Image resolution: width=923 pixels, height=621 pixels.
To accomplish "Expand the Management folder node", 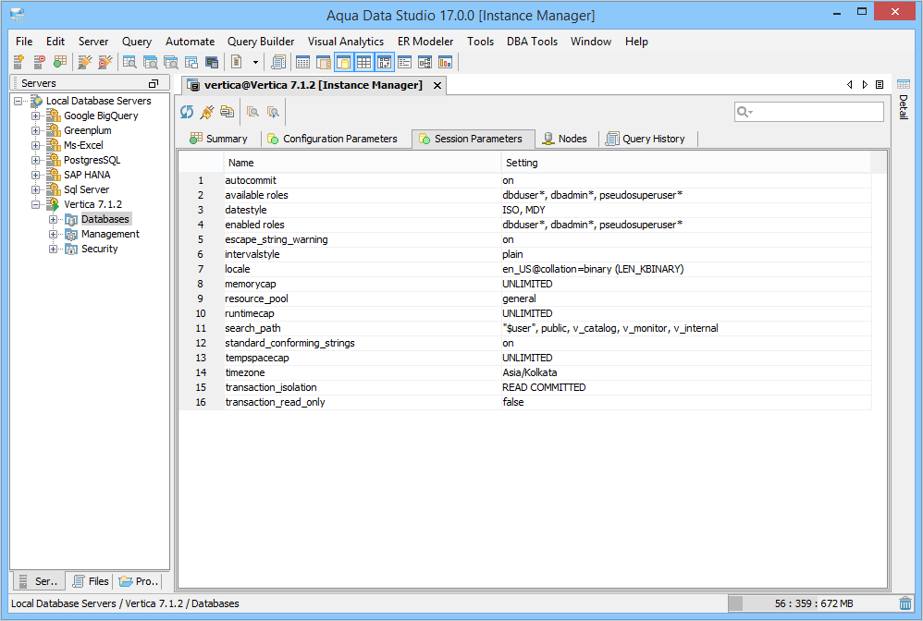I will tap(53, 234).
